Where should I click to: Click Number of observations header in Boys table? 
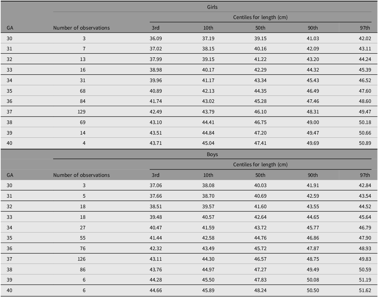coord(81,175)
